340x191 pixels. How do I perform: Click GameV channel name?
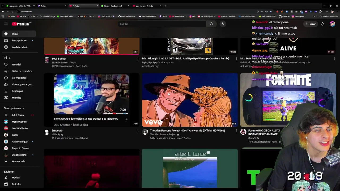pos(252,138)
